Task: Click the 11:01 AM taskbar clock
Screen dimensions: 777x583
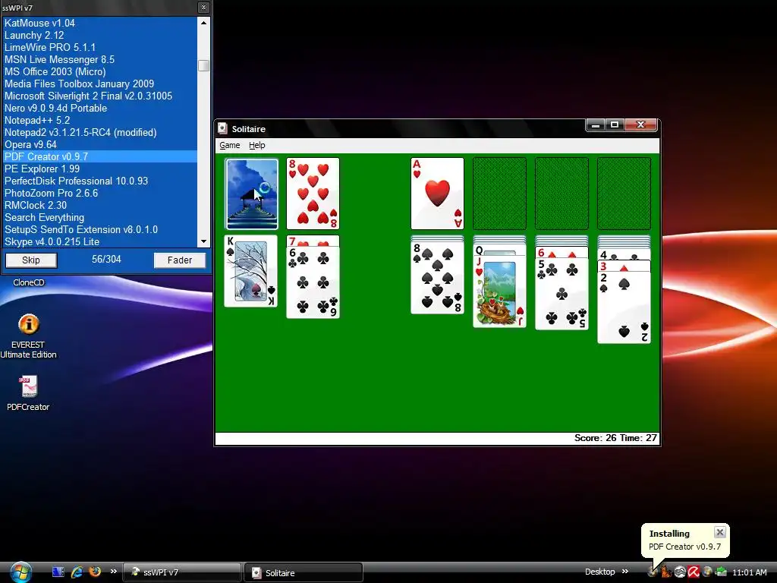Action: click(x=749, y=572)
